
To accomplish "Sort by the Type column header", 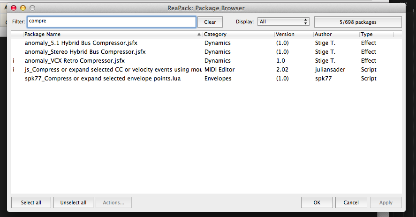I will [x=376, y=35].
